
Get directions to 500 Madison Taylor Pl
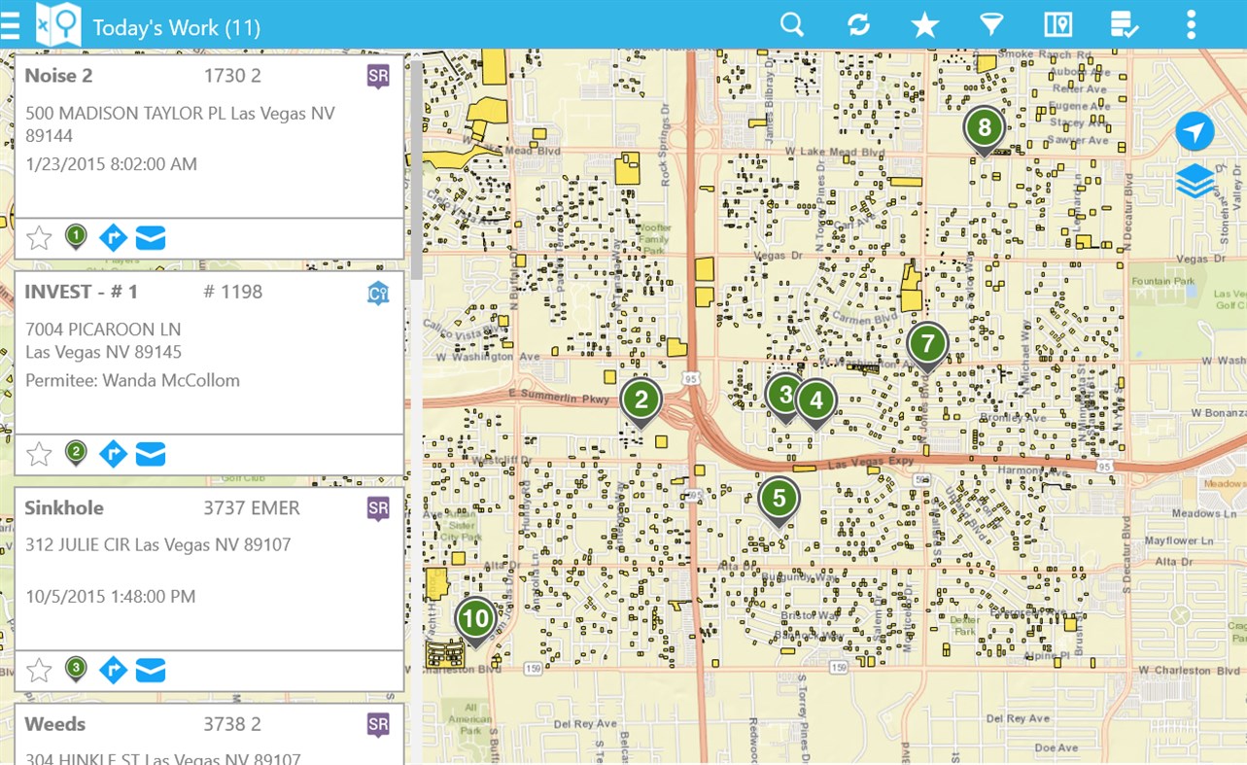point(114,237)
